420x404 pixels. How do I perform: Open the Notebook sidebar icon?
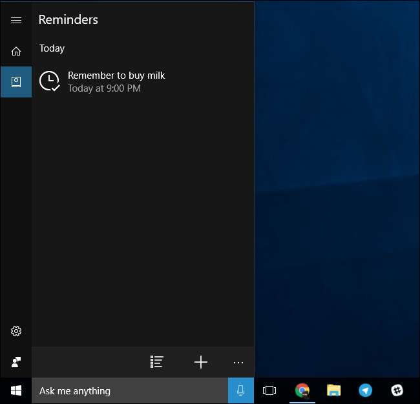(x=16, y=82)
